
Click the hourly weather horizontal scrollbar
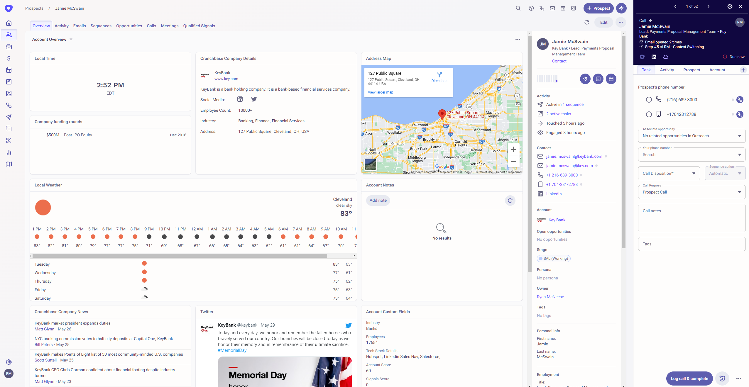tap(180, 256)
